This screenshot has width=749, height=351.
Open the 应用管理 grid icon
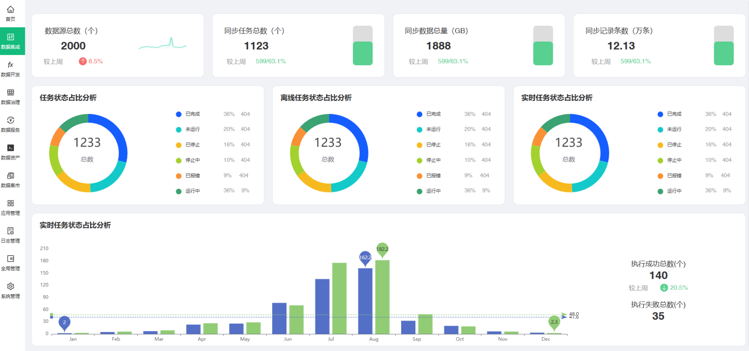point(11,203)
